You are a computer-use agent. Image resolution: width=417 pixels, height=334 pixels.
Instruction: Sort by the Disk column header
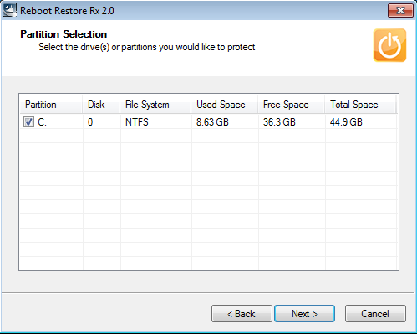[x=101, y=105]
